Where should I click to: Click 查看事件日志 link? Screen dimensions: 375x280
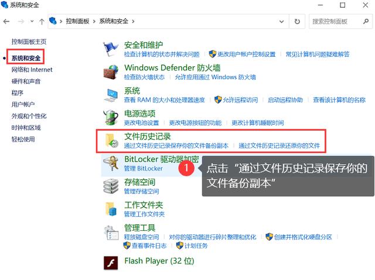pyautogui.click(x=149, y=245)
